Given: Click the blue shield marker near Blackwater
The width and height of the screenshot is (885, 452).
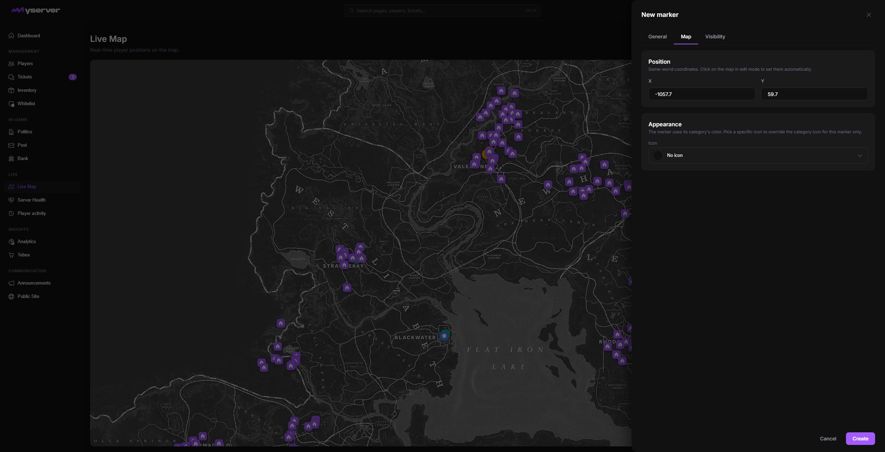Looking at the screenshot, I should pyautogui.click(x=444, y=336).
